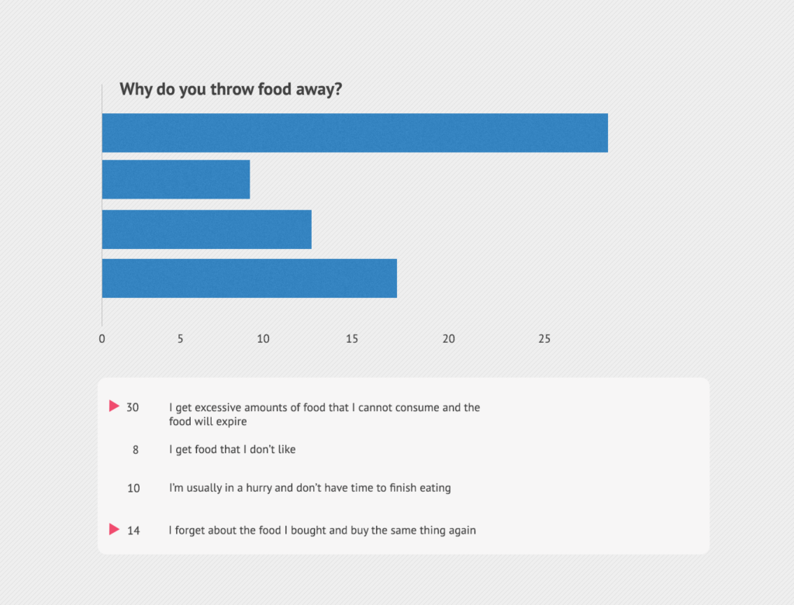This screenshot has width=794, height=605.
Task: Click axis label 20
Action: 449,339
